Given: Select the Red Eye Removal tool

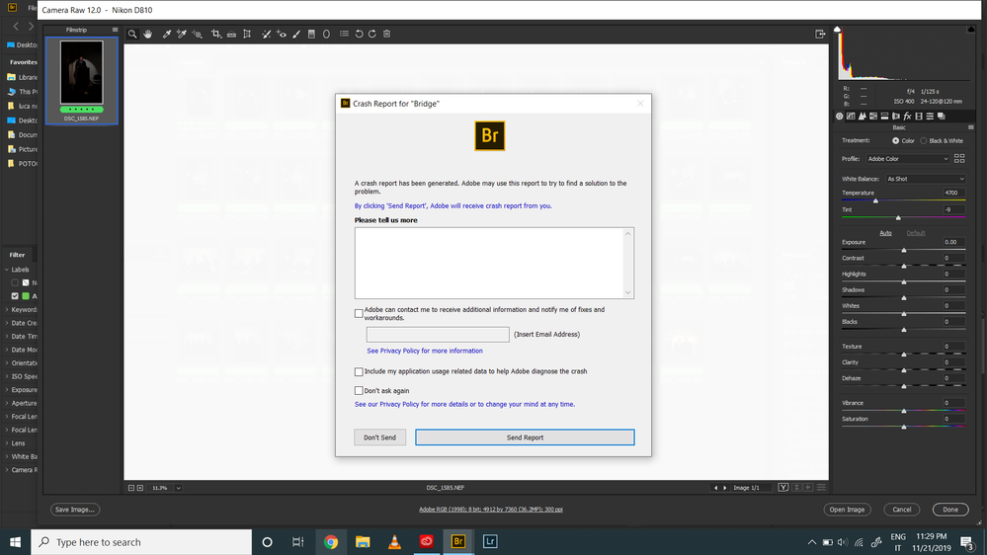Looking at the screenshot, I should [x=282, y=34].
